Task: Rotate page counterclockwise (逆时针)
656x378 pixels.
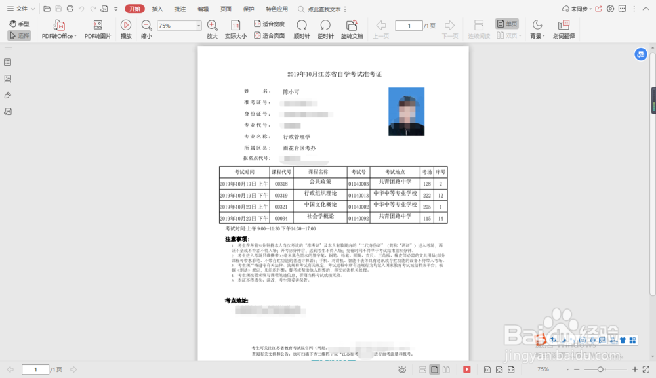Action: (325, 30)
